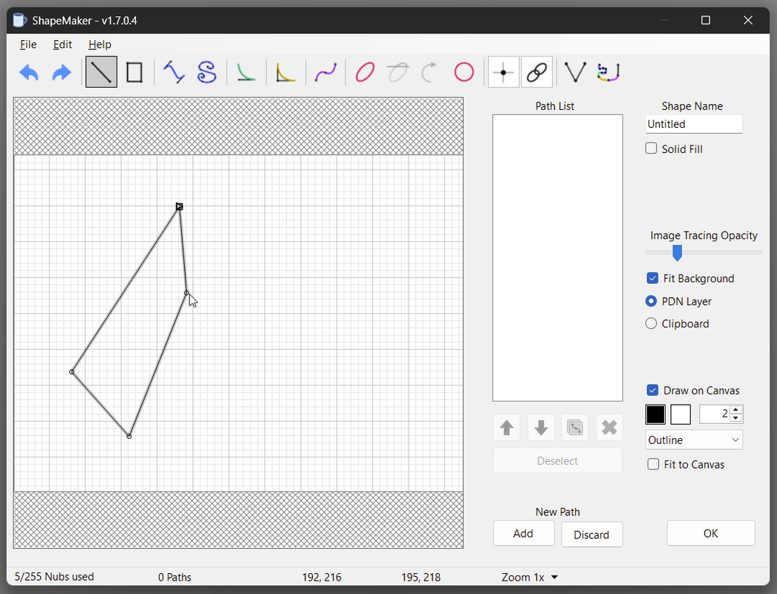Toggle the crosshair snap button

tap(504, 72)
